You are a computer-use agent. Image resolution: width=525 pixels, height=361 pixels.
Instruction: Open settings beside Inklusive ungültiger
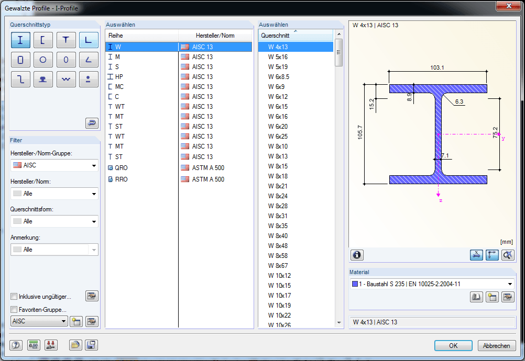[92, 296]
